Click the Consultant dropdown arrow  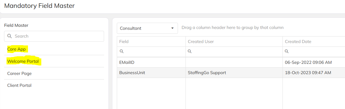[172, 28]
